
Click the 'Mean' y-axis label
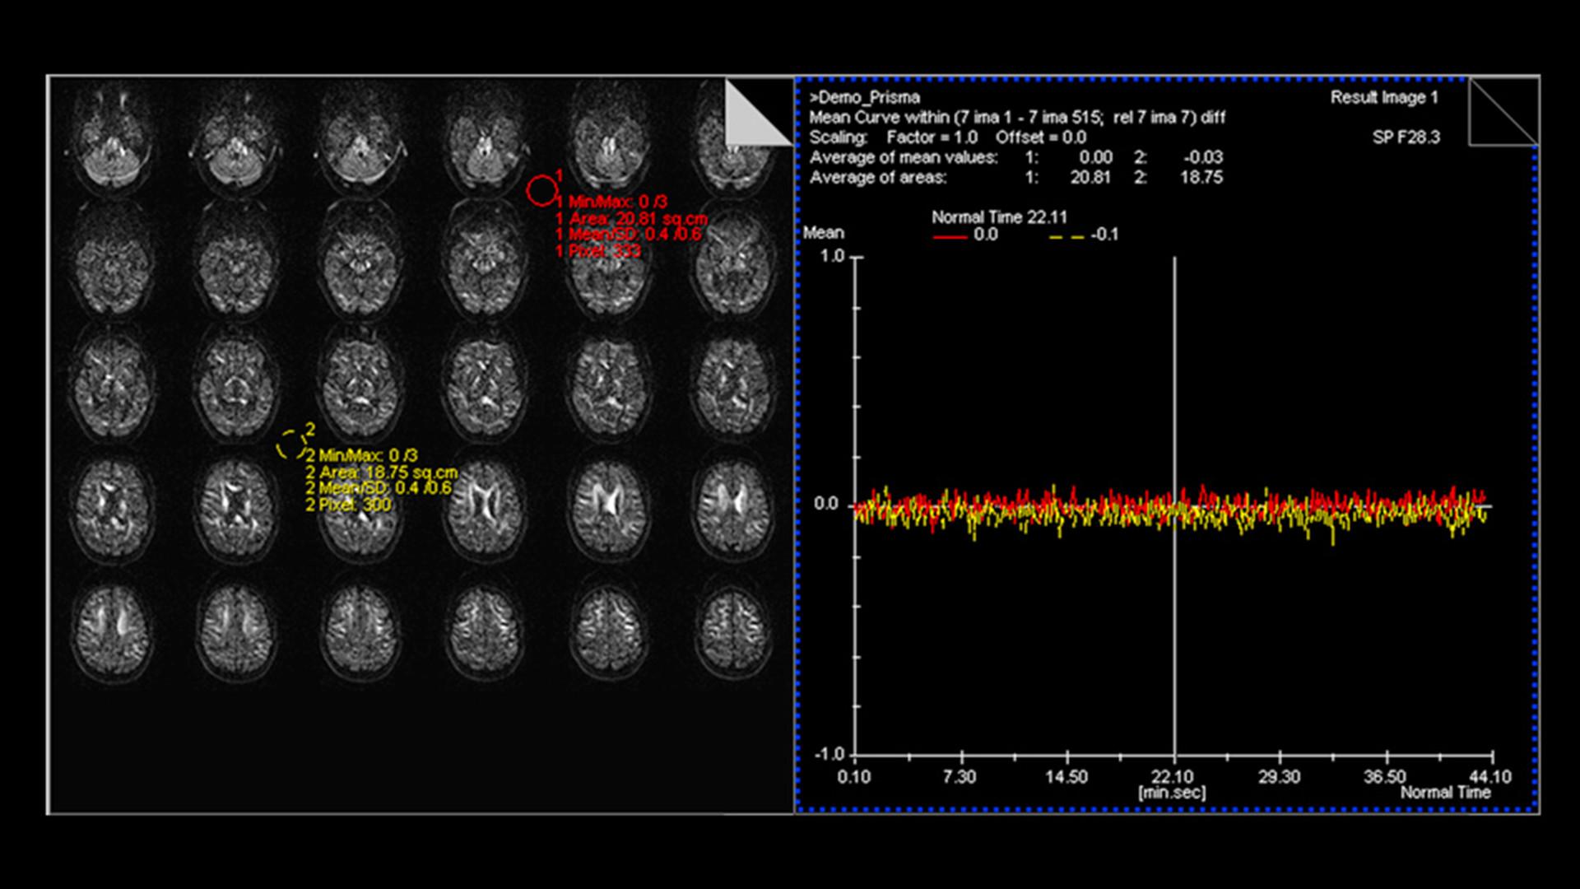(823, 233)
